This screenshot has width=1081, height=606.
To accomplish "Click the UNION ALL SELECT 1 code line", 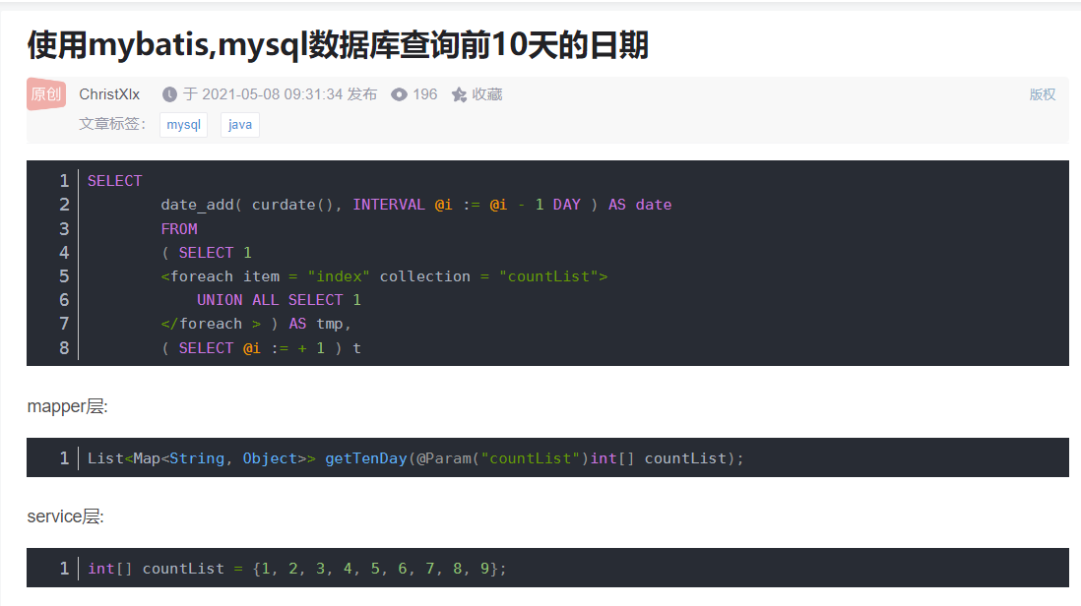I will [x=279, y=300].
